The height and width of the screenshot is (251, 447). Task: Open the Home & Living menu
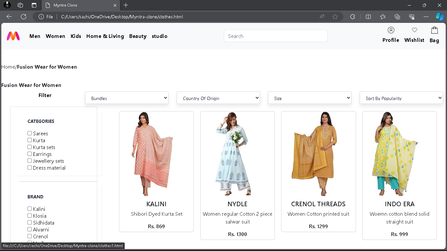tap(105, 36)
